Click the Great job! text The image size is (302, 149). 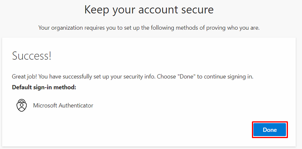25,77
